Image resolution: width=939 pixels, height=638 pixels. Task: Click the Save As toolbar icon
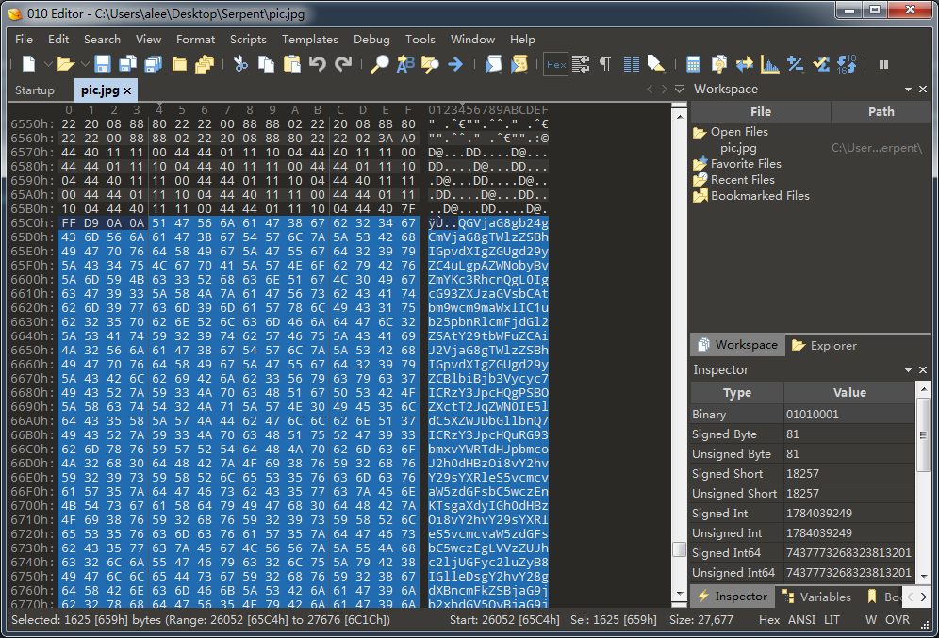(127, 64)
